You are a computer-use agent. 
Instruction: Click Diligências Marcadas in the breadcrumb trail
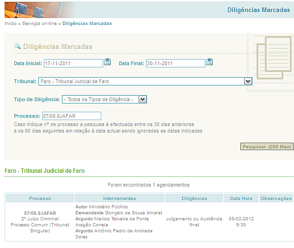[x=87, y=23]
